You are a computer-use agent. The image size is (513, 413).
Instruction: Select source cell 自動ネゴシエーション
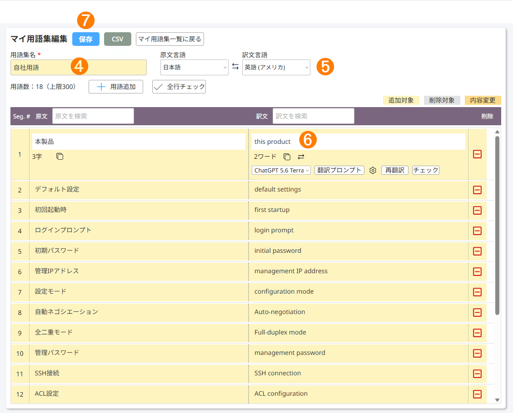[139, 312]
